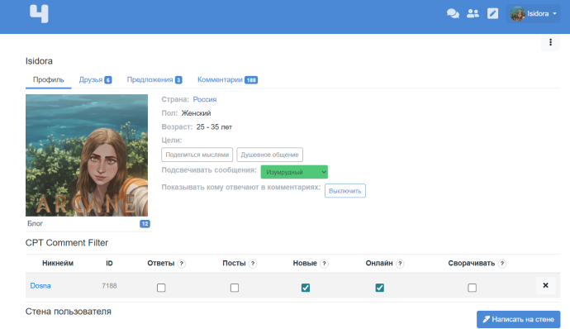Show help for Ответы column
The height and width of the screenshot is (329, 570).
pyautogui.click(x=182, y=264)
